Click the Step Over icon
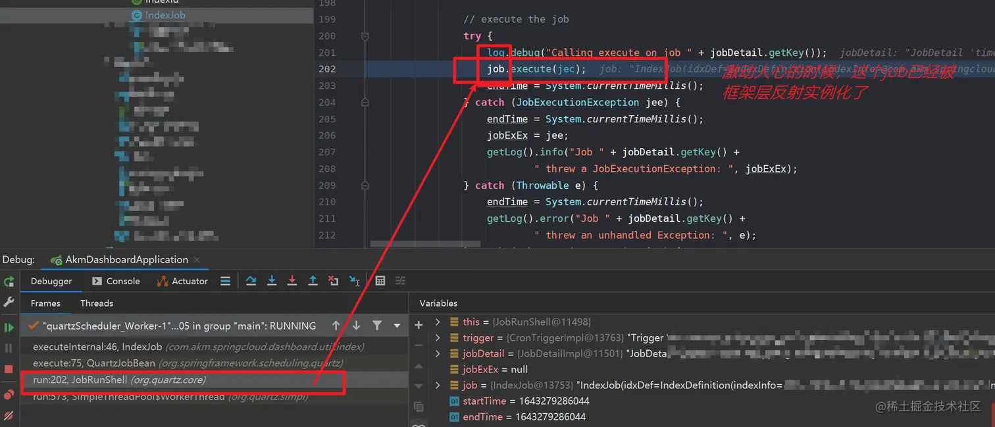Viewport: 995px width, 427px height. click(x=251, y=281)
